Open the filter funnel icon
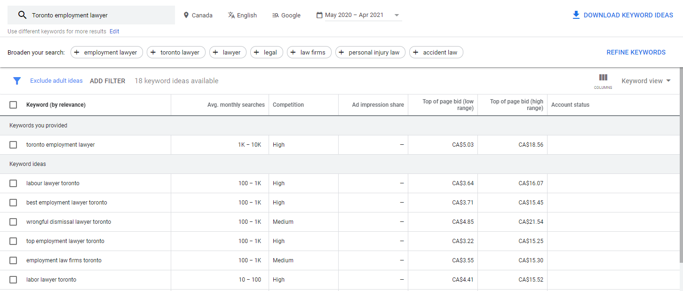Image resolution: width=683 pixels, height=291 pixels. (x=17, y=80)
